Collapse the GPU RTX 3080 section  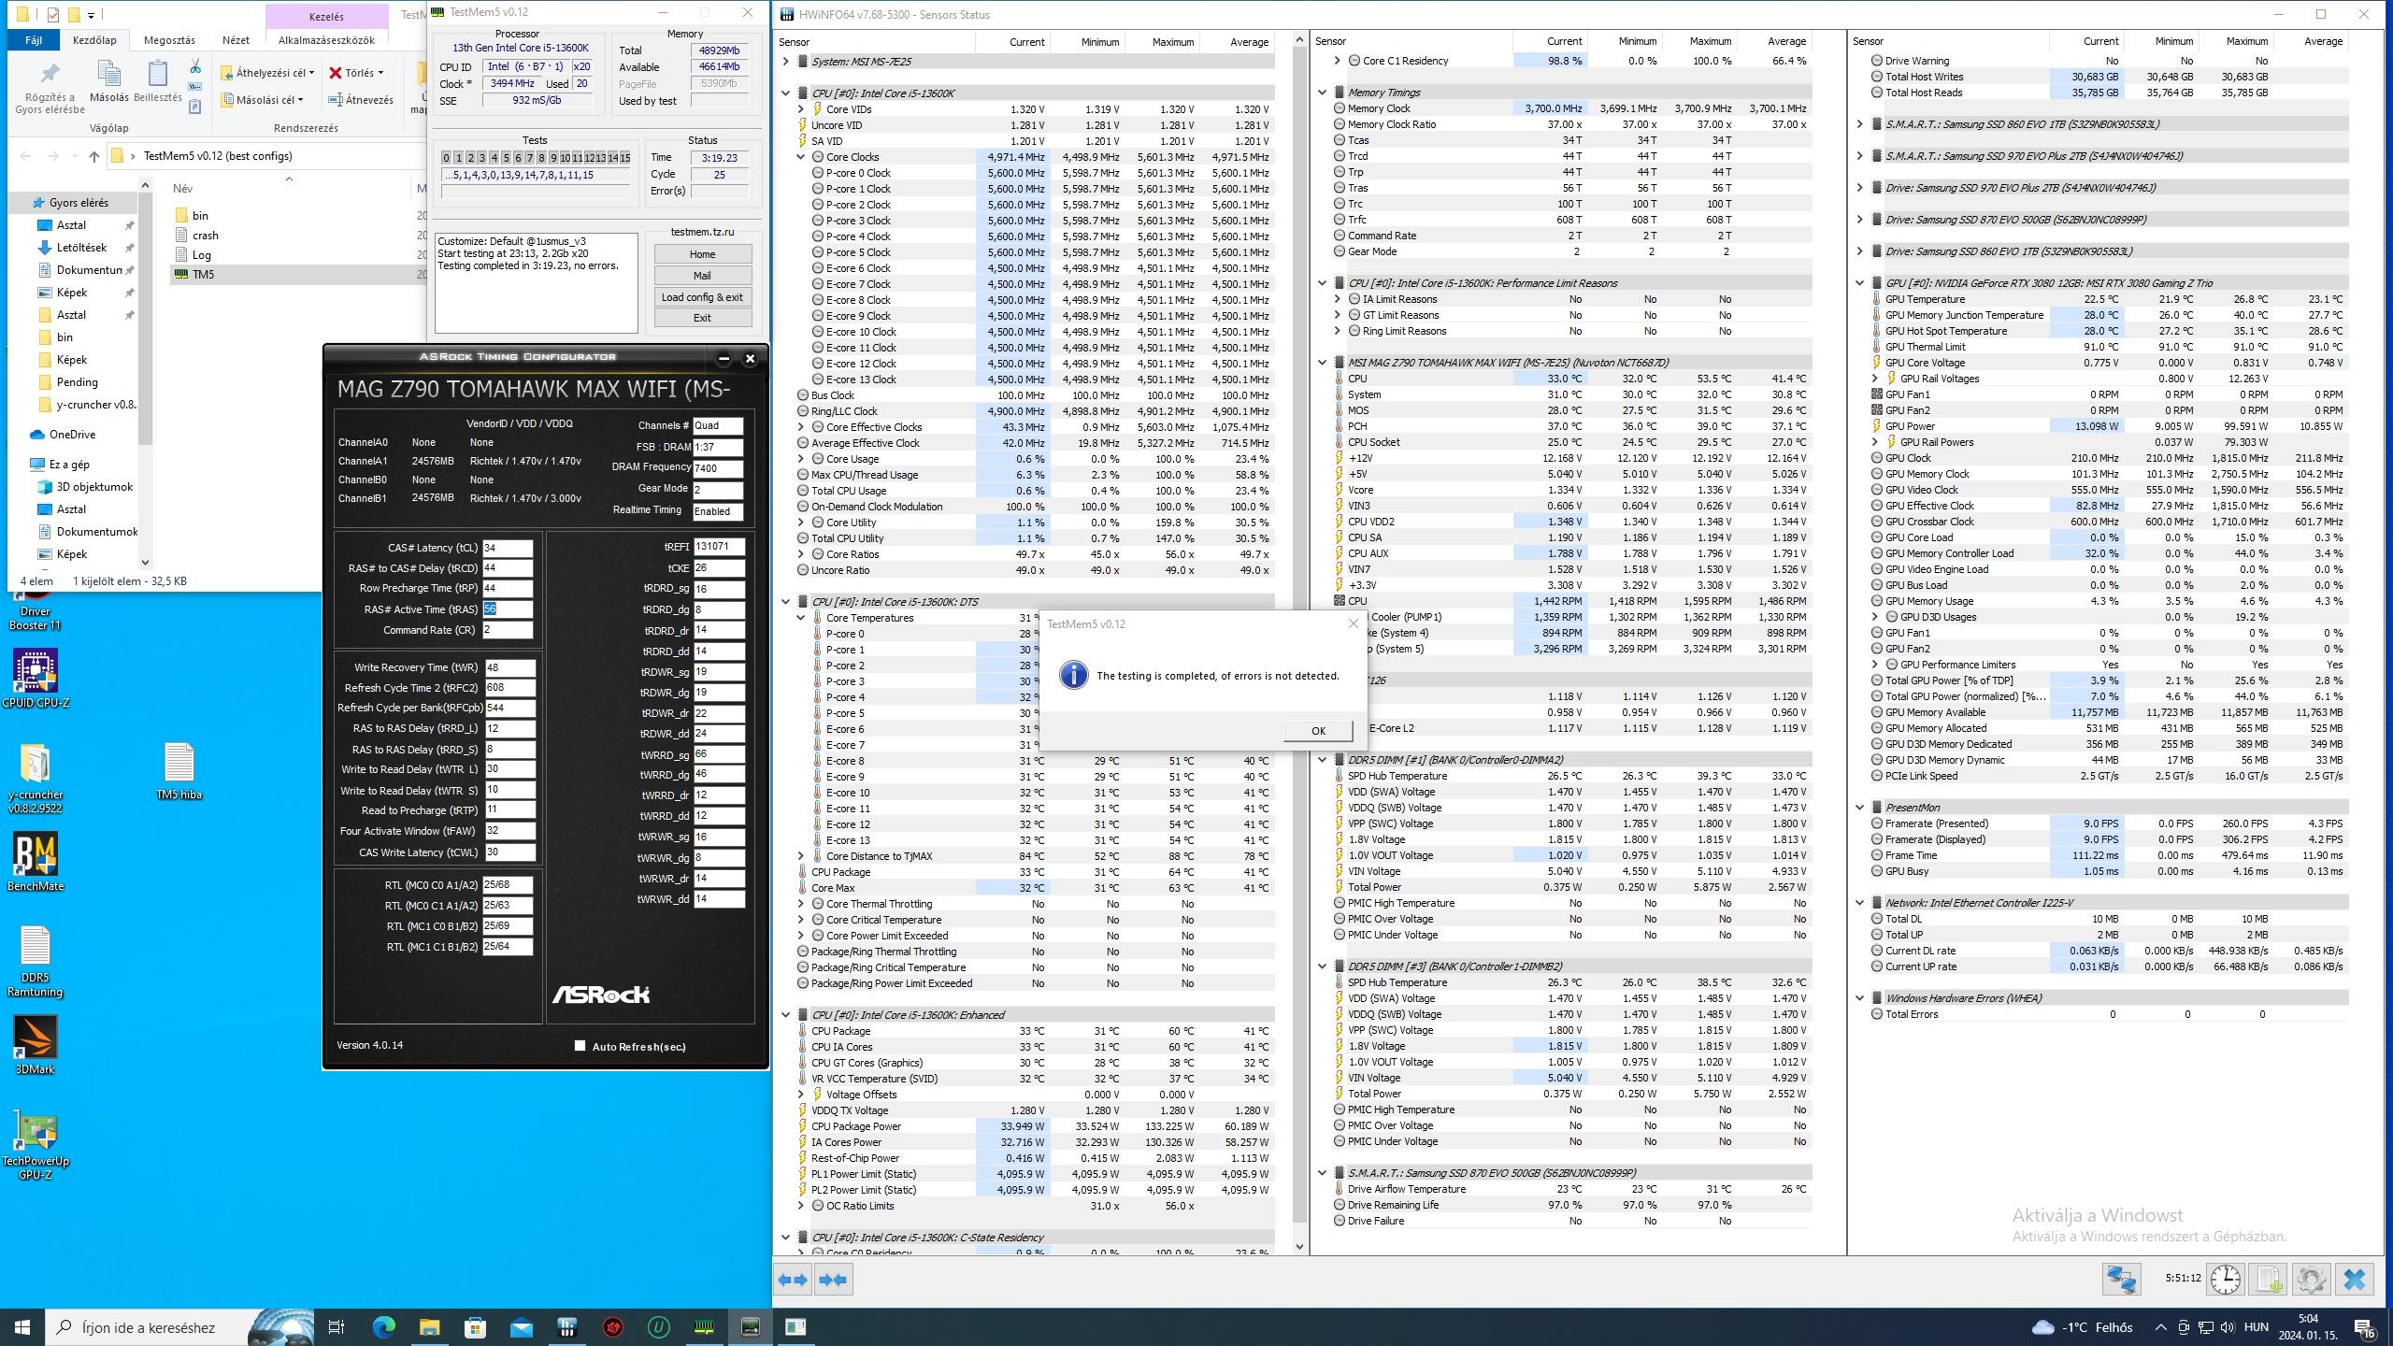(x=1859, y=283)
